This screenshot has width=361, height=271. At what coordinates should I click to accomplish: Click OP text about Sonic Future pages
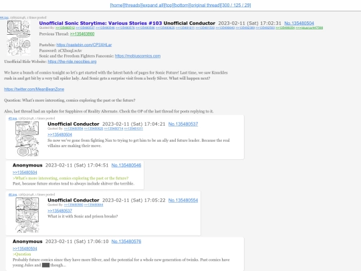point(116,76)
